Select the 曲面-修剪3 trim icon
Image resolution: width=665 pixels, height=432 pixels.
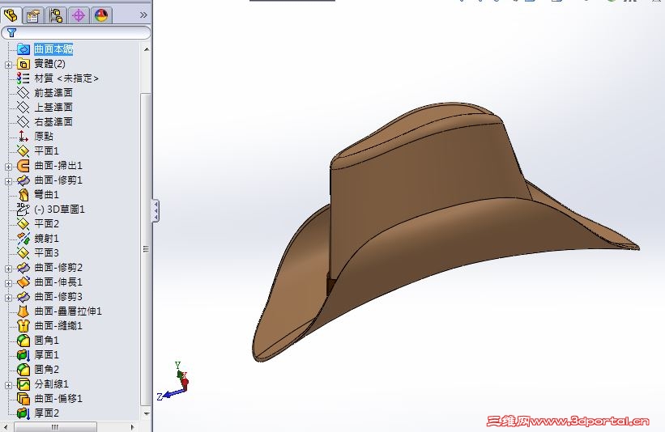pyautogui.click(x=23, y=297)
